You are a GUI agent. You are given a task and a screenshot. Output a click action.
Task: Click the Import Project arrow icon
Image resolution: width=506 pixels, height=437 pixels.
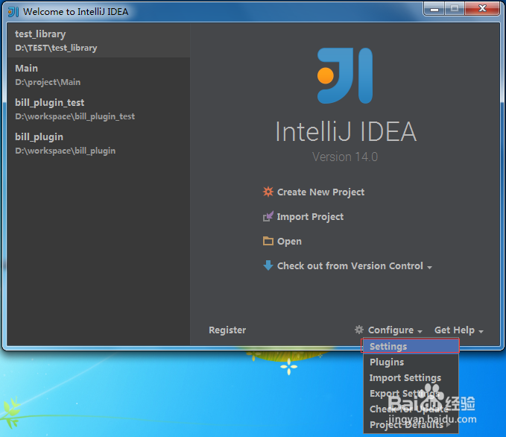(x=268, y=216)
